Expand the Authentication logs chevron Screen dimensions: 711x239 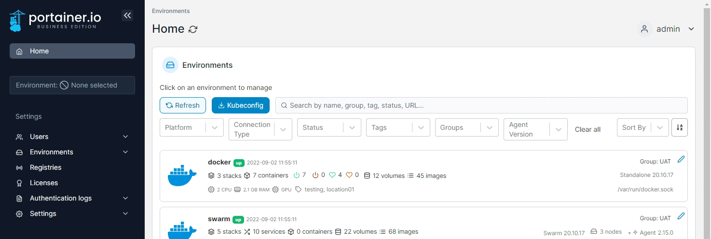coord(125,199)
